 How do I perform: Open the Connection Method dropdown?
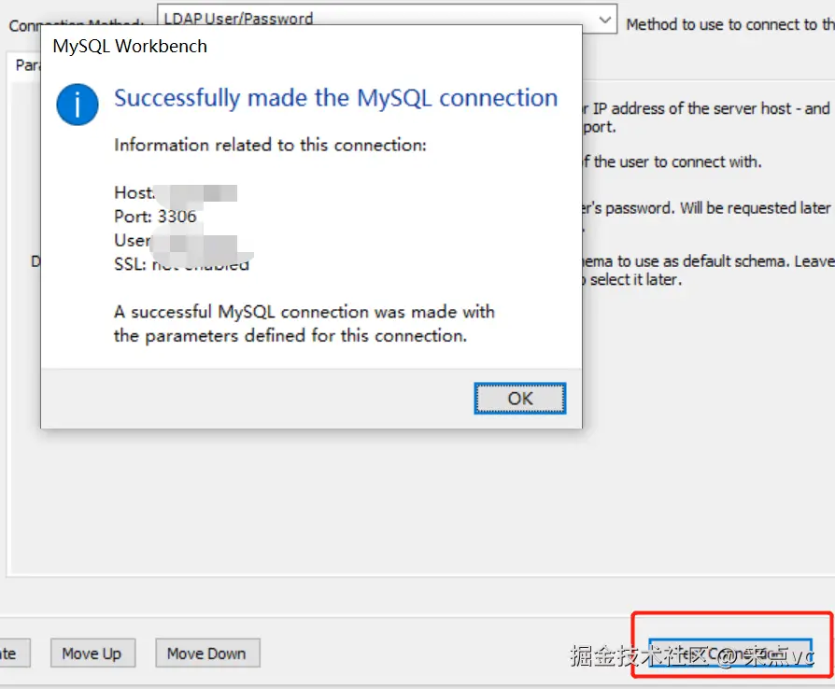pos(604,20)
